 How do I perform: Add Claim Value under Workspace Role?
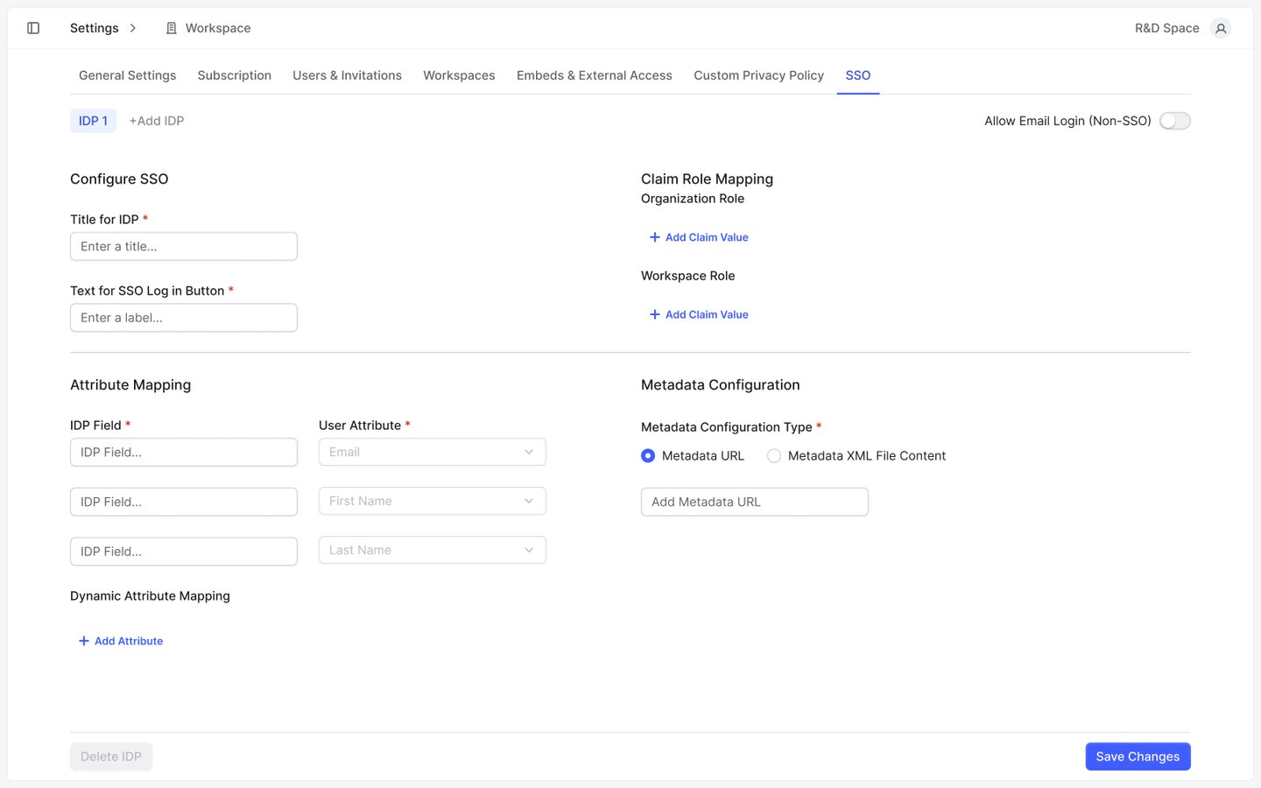699,314
